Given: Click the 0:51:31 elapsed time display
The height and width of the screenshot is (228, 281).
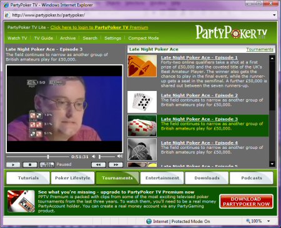Looking at the screenshot, I should pyautogui.click(x=80, y=156).
